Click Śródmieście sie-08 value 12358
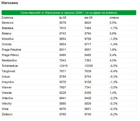The height and width of the screenshot is (121, 140). click(x=89, y=66)
